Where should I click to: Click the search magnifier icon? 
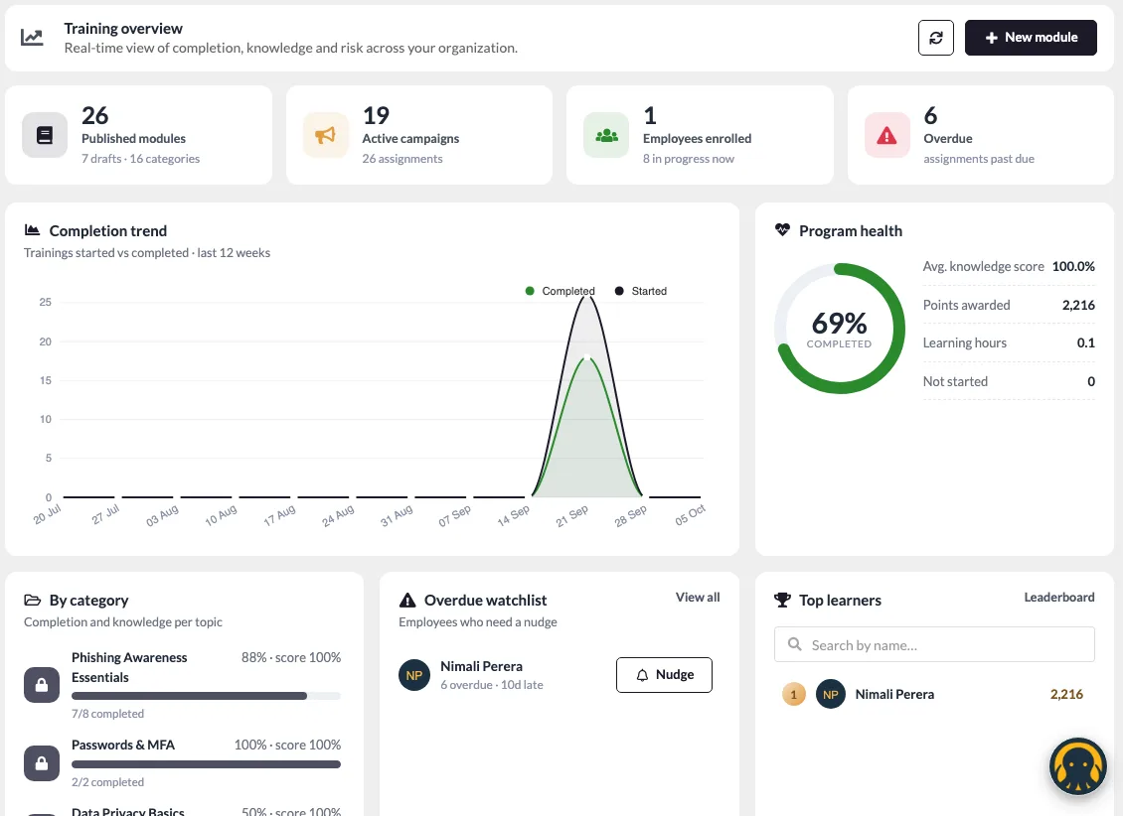tap(794, 644)
